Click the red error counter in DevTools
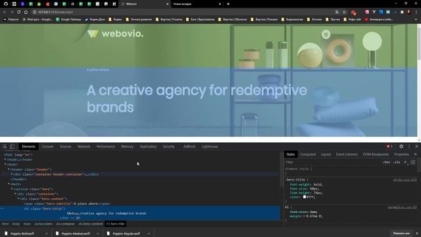 coord(389,146)
